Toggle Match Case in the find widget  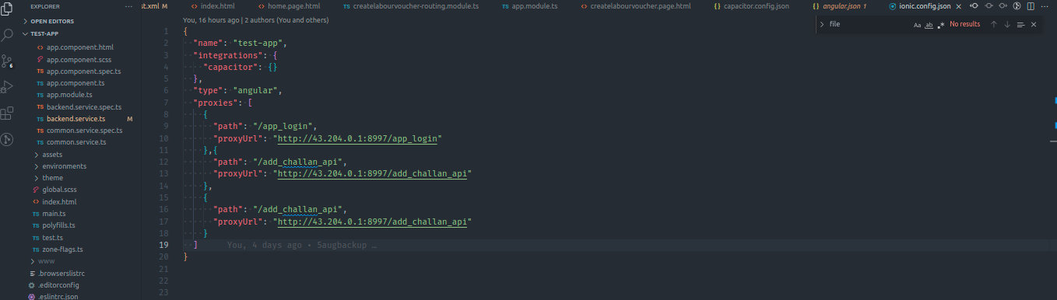coord(917,25)
